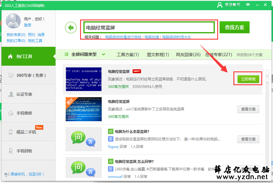Open 我的订单(0) link
The height and width of the screenshot is (183, 273).
click(16, 41)
